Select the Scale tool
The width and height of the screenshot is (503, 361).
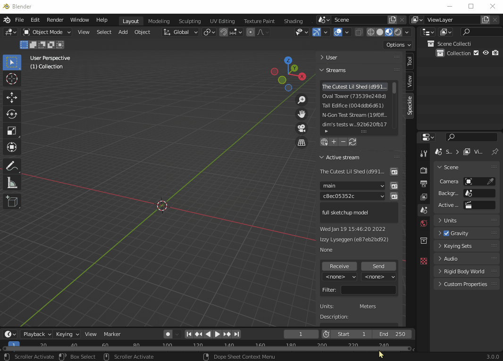12,131
